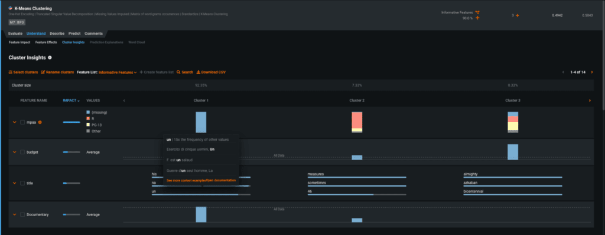Click the Cluster 1 Documentary average bar
The image size is (605, 235).
click(x=201, y=214)
